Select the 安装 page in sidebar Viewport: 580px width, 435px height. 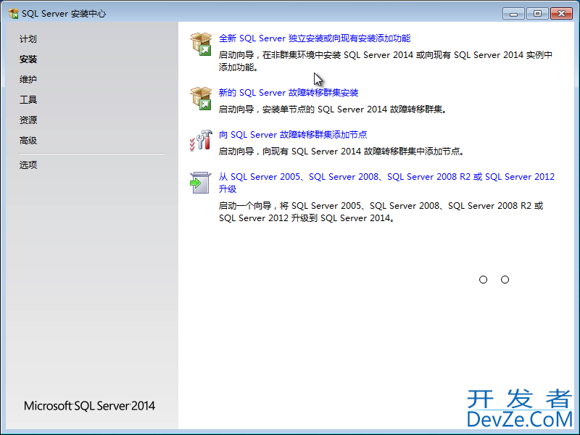coord(28,59)
